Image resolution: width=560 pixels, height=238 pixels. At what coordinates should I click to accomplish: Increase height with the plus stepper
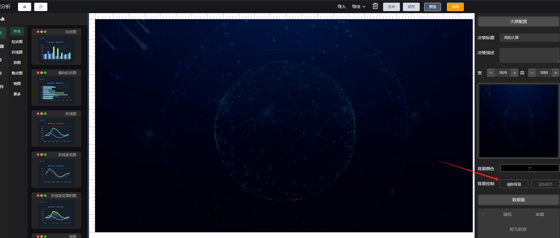click(x=556, y=73)
